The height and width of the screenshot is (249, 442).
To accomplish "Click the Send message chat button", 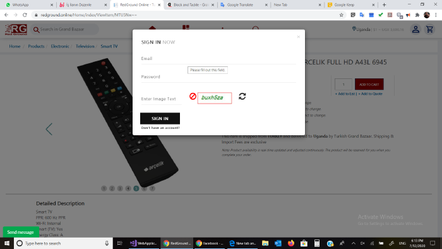I will [x=21, y=232].
